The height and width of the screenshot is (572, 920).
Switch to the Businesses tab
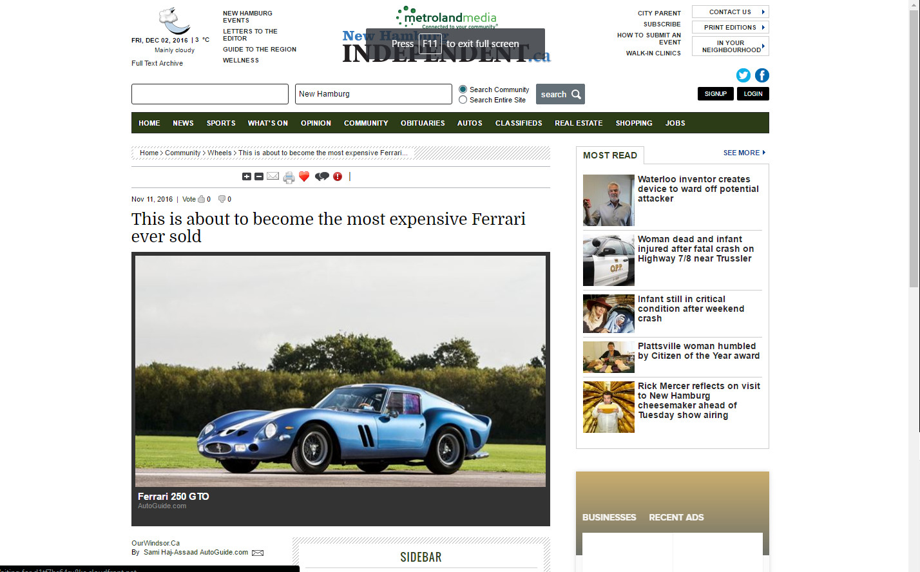pos(609,517)
